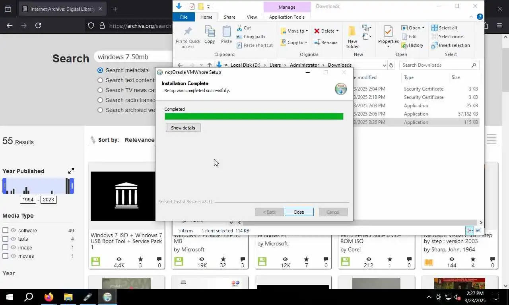
Task: Click Select none in Explorer ribbon
Action: click(x=447, y=37)
